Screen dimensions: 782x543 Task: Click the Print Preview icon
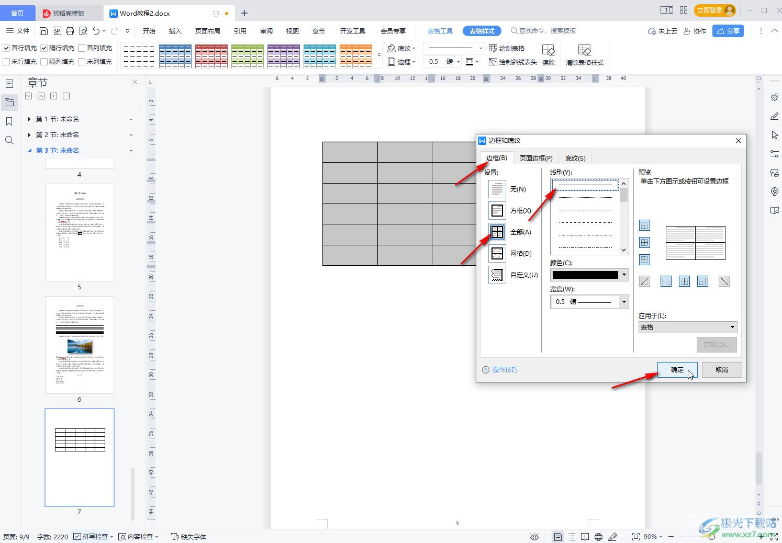pos(83,31)
